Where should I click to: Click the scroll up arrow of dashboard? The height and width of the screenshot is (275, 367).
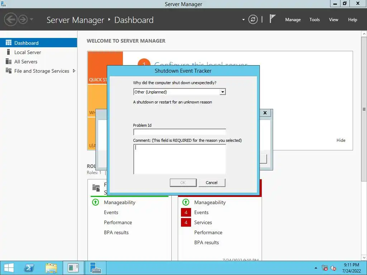point(364,34)
